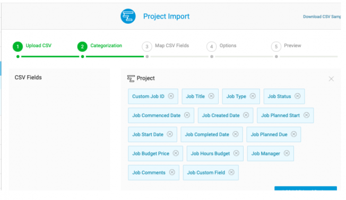This screenshot has height=200, width=346.
Task: Select the Job Completed Date label
Action: pyautogui.click(x=207, y=134)
